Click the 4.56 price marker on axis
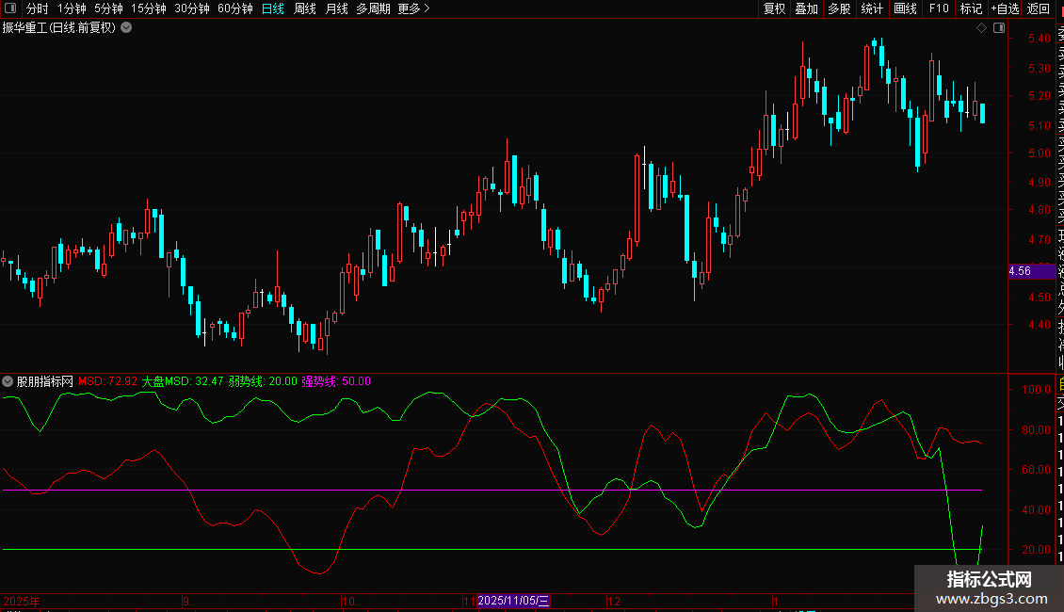Screen dimensions: 1064x612 tap(1031, 271)
